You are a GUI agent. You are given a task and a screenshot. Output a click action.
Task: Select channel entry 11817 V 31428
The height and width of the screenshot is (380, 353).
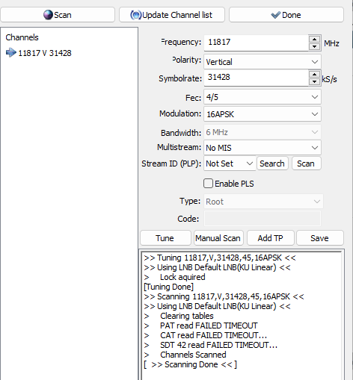(x=45, y=53)
